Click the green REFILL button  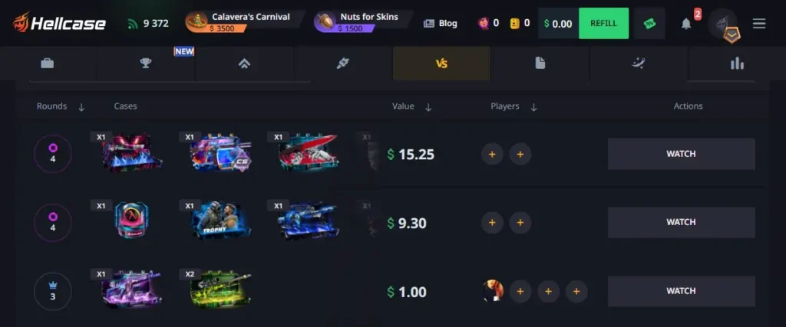(603, 24)
